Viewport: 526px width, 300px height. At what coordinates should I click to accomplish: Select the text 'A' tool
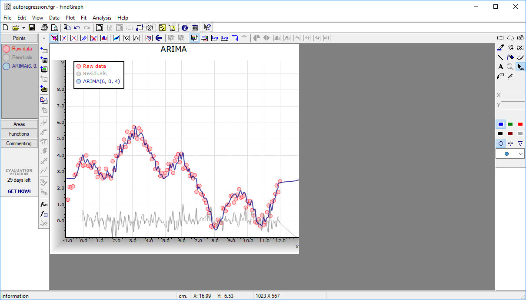(500, 67)
